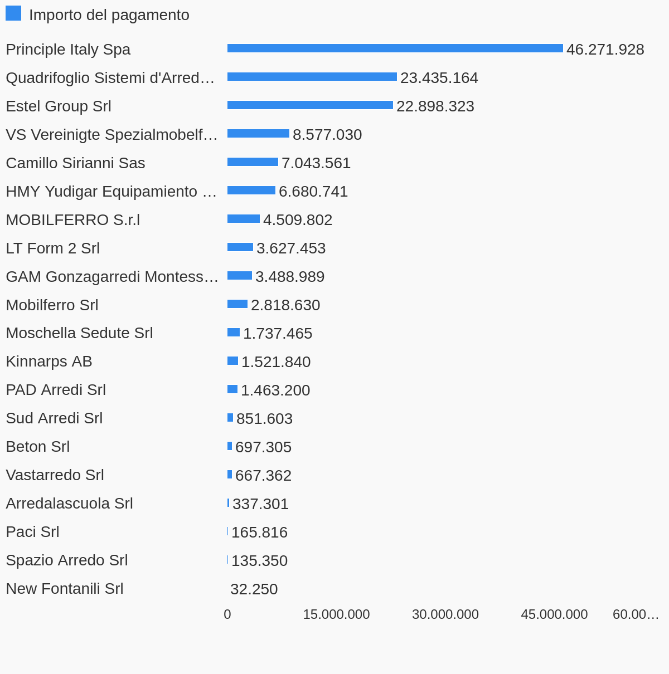Screen dimensions: 669x674
Task: Click the label 'Arredalascuola Srl'
Action: 69,504
